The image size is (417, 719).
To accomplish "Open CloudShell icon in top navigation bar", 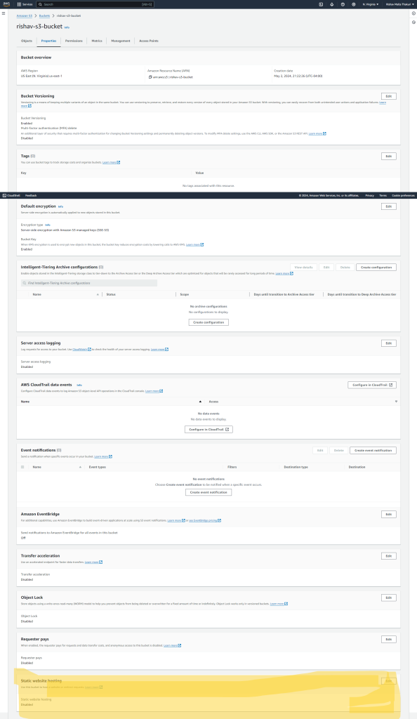I will 321,4.
